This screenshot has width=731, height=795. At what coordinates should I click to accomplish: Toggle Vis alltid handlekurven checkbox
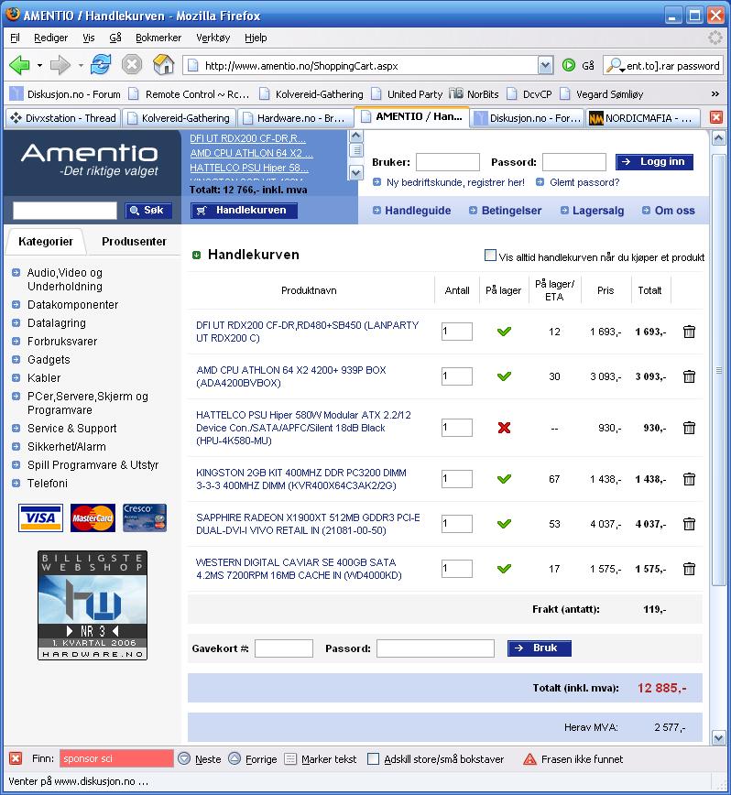[490, 255]
